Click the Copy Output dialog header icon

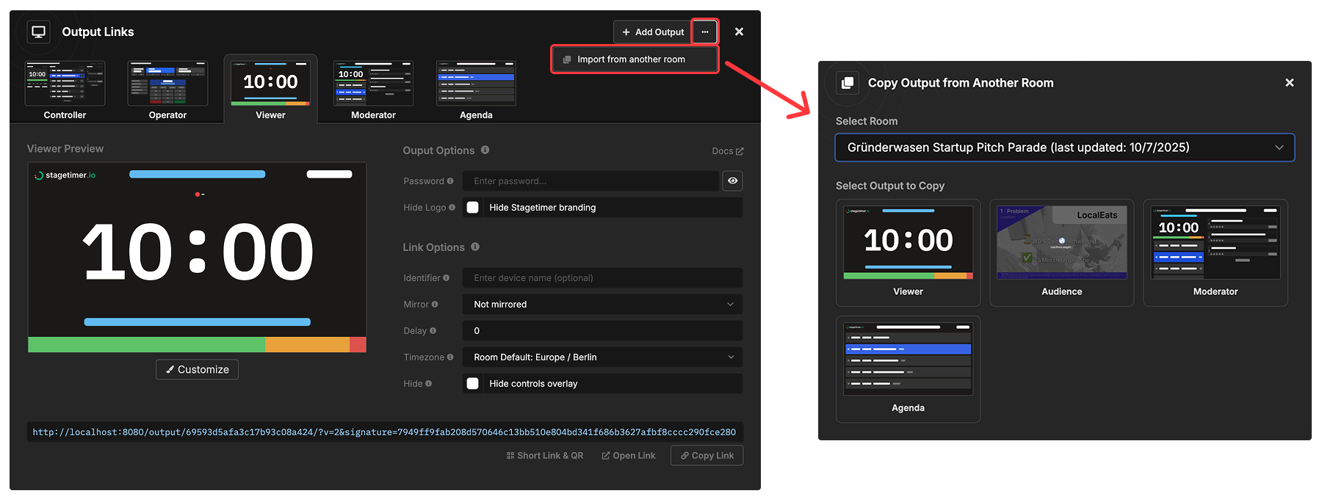click(x=848, y=83)
